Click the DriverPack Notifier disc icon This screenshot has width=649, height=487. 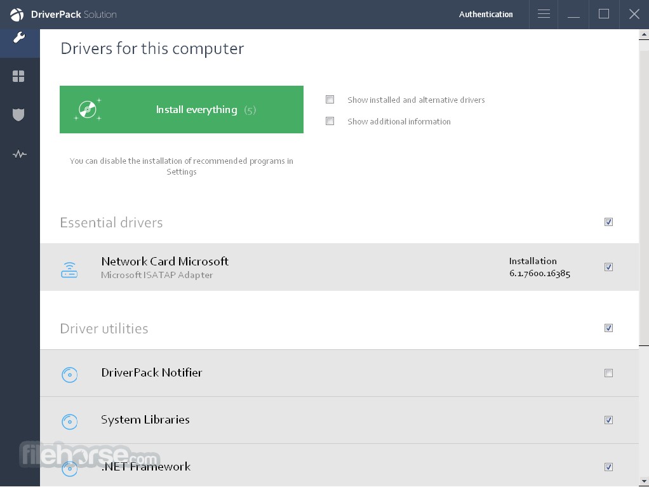(69, 375)
